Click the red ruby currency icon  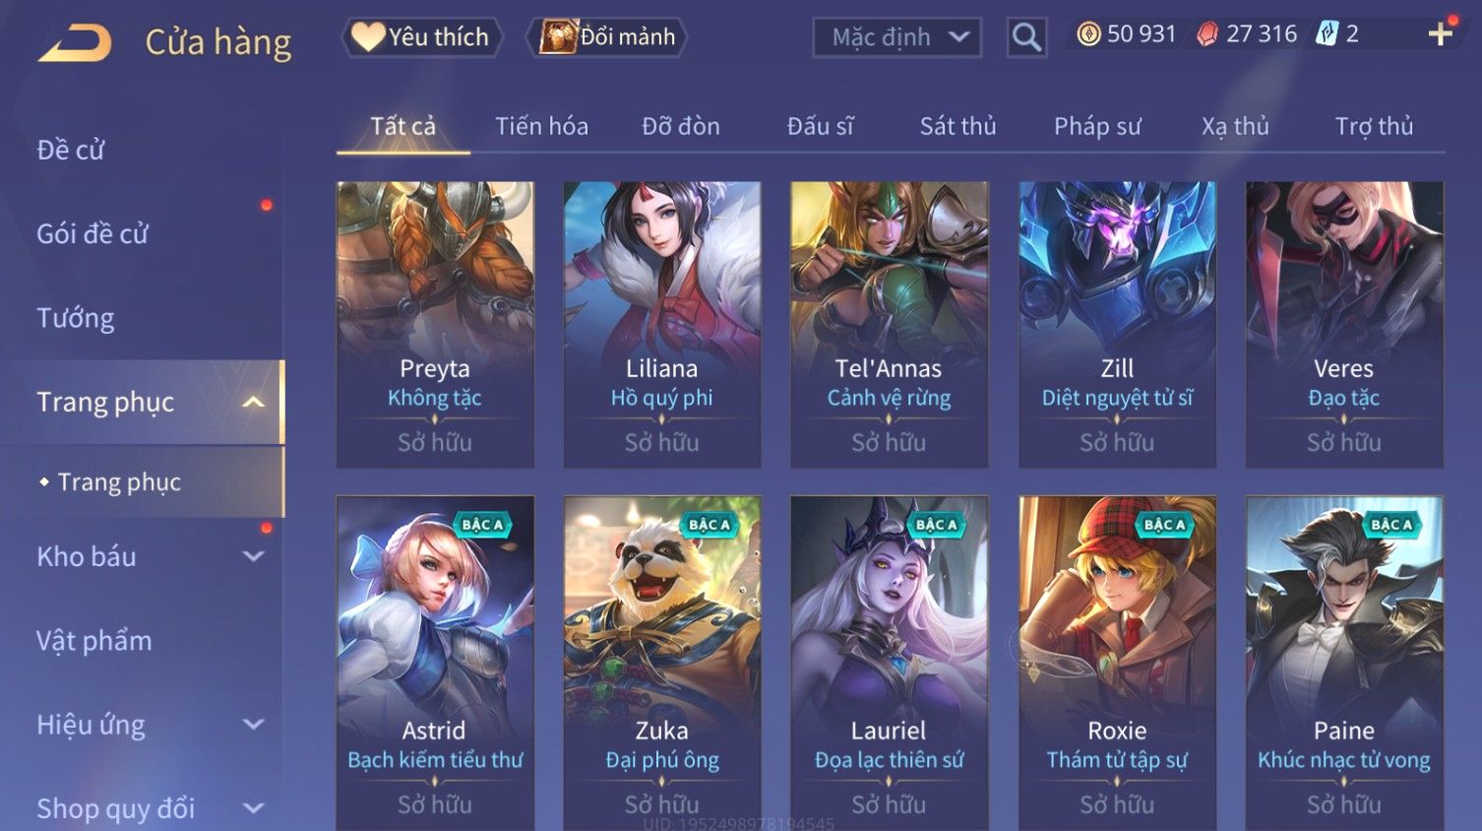coord(1206,34)
